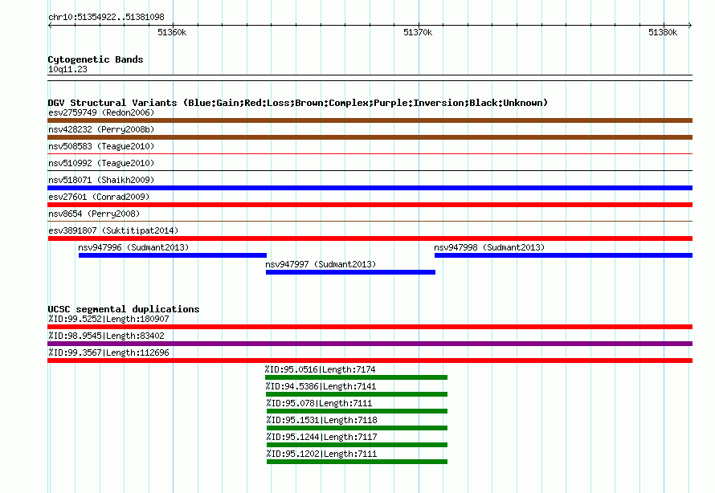Open variant nsv947996 (Sudmant2013) label
Image resolution: width=715 pixels, height=493 pixels.
click(133, 247)
